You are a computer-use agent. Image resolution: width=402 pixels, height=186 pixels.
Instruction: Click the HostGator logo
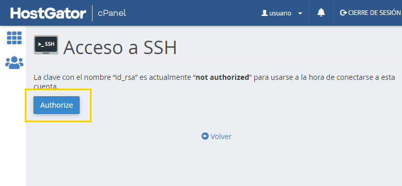pos(48,13)
